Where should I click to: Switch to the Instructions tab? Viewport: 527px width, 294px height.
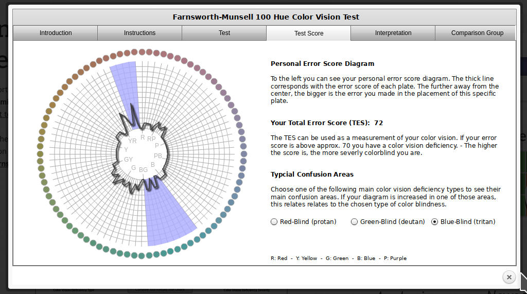(x=139, y=33)
